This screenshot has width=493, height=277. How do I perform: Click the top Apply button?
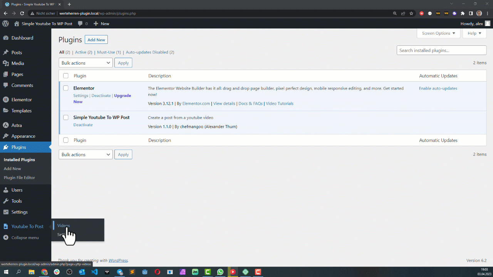(x=123, y=63)
